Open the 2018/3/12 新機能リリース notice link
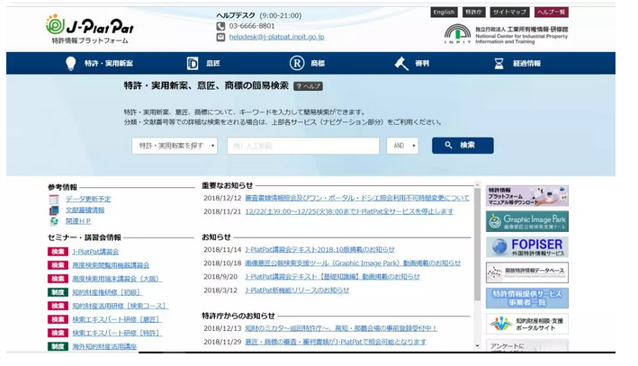The image size is (638, 366). pyautogui.click(x=297, y=290)
